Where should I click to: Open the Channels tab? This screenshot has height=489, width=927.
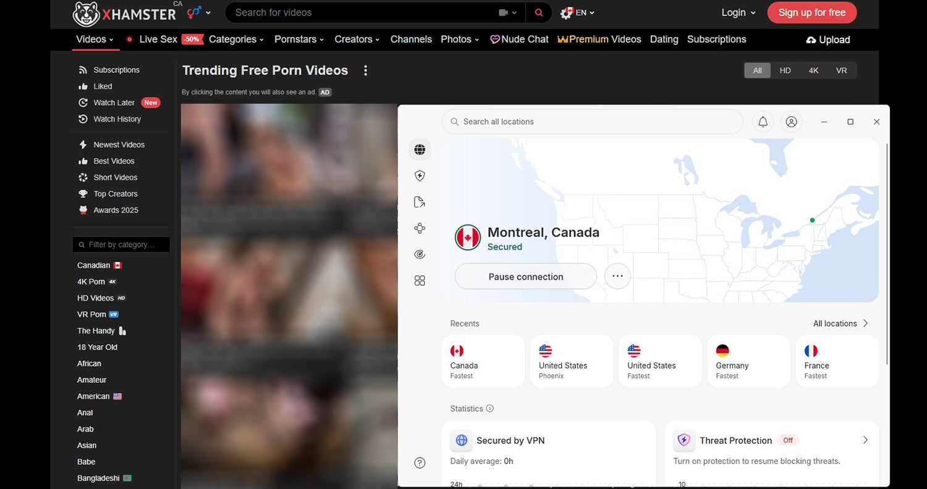pyautogui.click(x=411, y=39)
